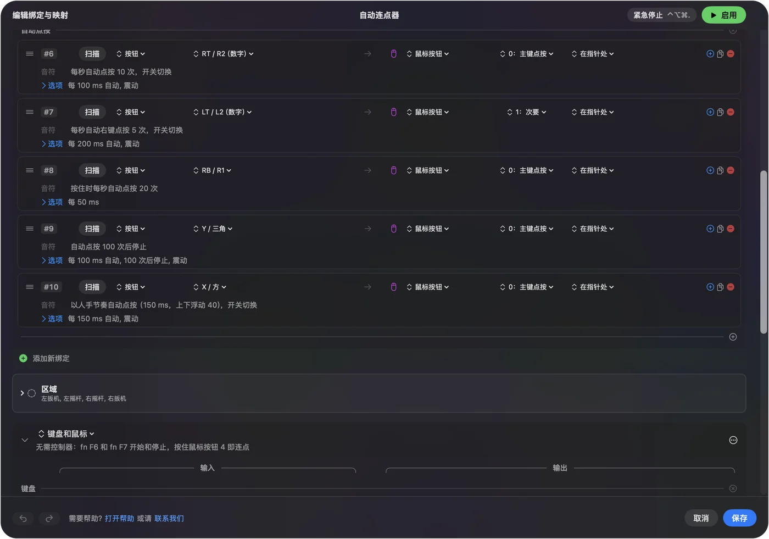Copy binding #10 with the duplicate icon
Viewport: 769px width, 539px height.
click(x=720, y=287)
